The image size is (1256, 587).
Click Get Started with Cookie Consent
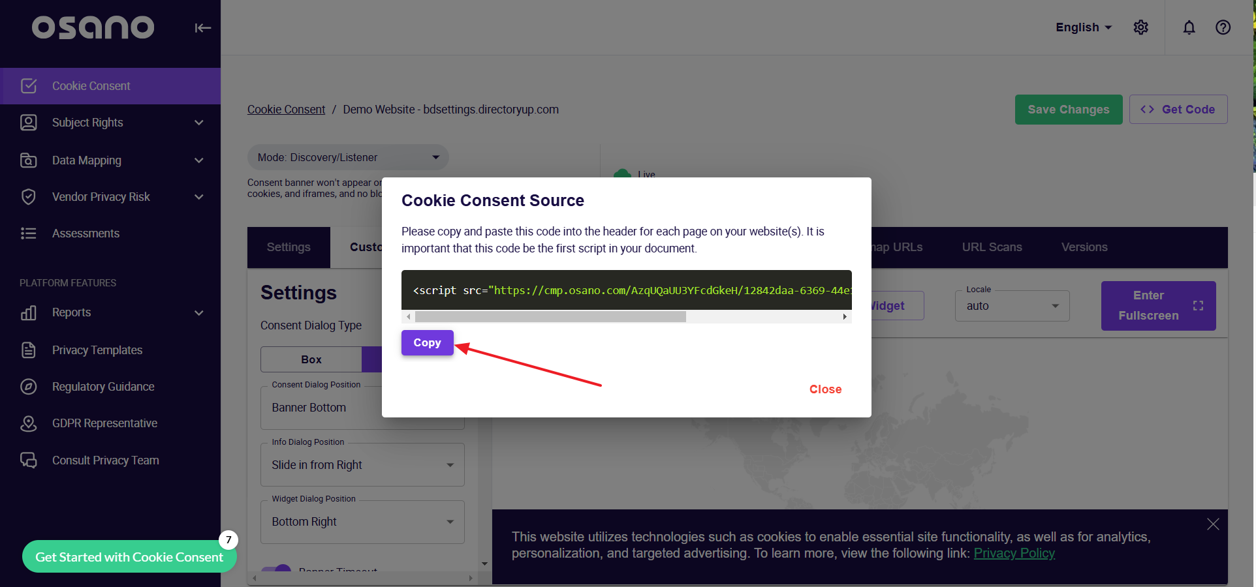[129, 557]
